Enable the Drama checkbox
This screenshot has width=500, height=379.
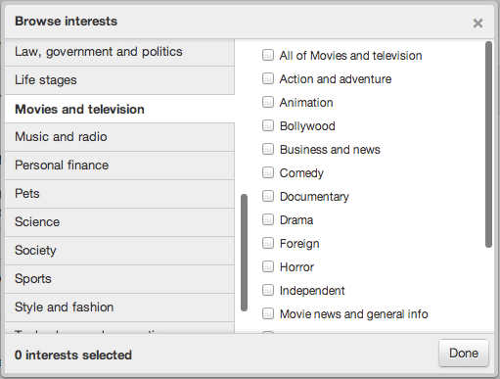click(268, 219)
